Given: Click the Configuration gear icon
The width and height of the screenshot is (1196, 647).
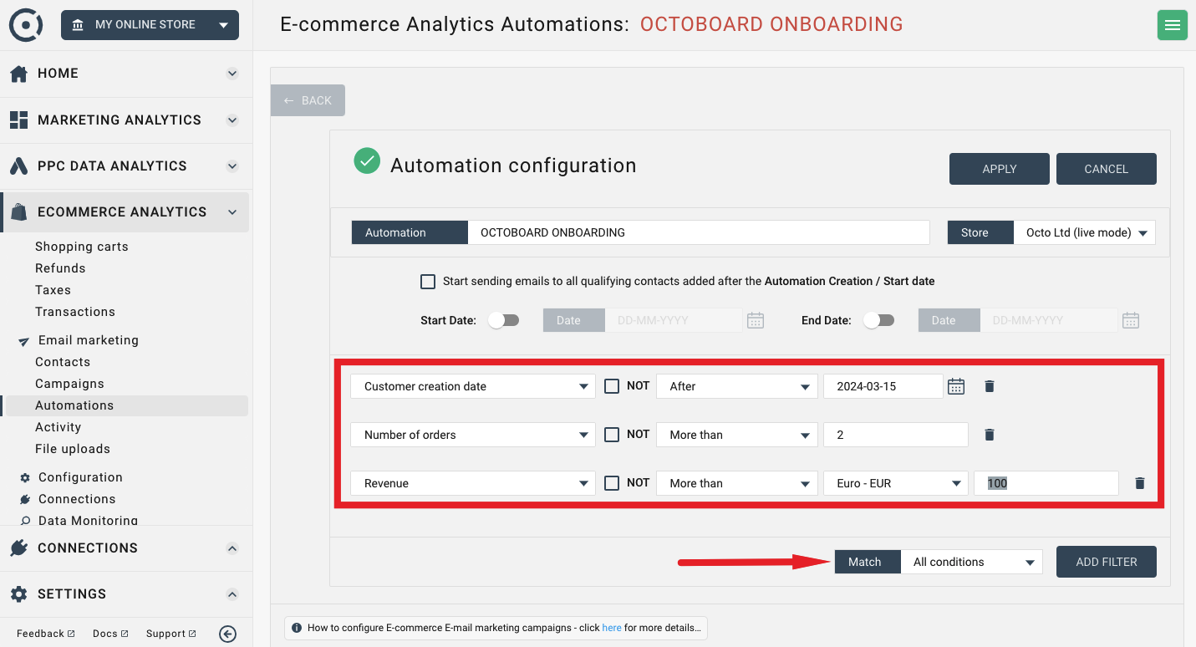Looking at the screenshot, I should click(x=25, y=477).
